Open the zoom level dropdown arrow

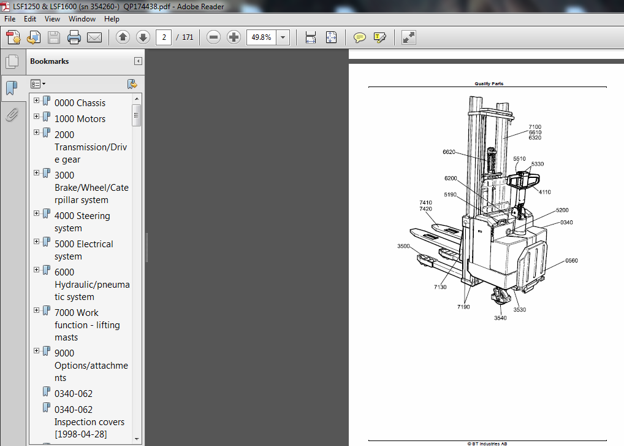(283, 37)
